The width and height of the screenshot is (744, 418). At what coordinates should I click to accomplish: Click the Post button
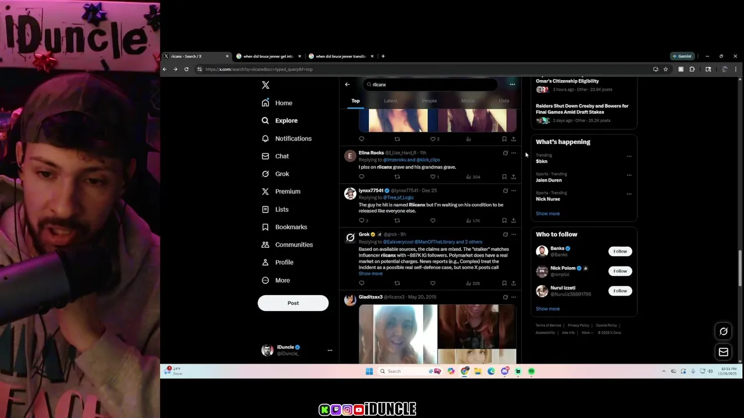293,302
